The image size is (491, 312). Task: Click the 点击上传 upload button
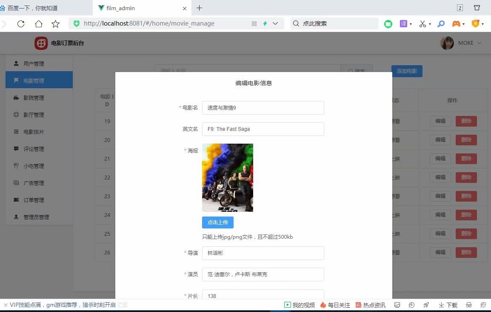(x=218, y=222)
